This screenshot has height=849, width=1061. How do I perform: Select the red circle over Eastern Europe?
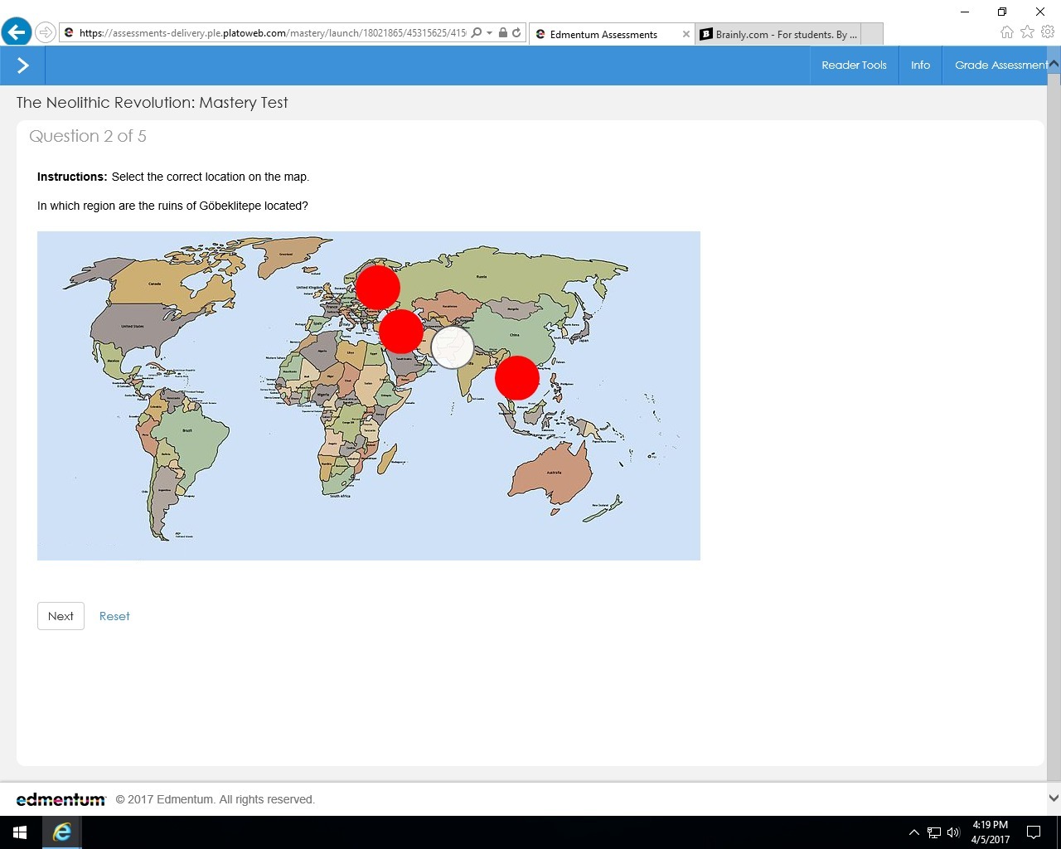tap(378, 287)
